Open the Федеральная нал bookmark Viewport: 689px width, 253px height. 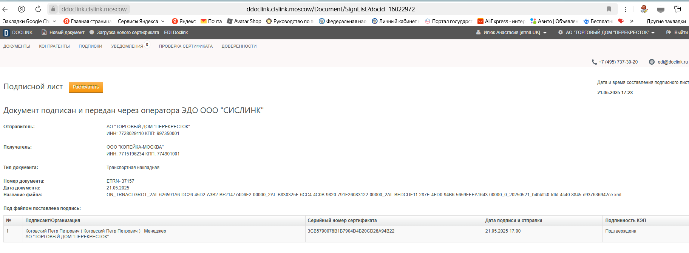(x=343, y=21)
